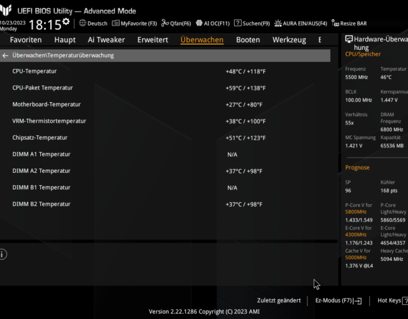Open the Haupt tab
The width and height of the screenshot is (408, 319).
pyautogui.click(x=64, y=40)
